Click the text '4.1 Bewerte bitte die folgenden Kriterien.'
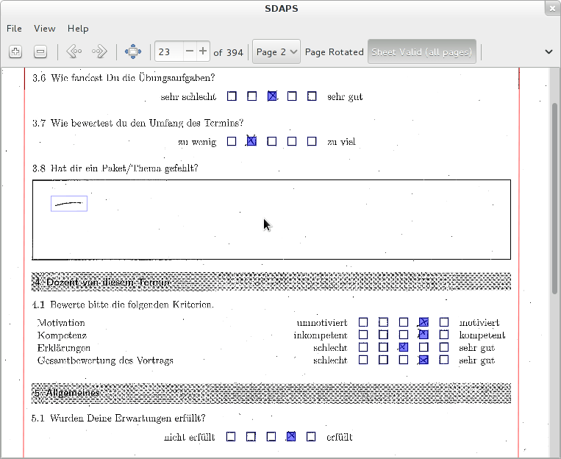561x459 pixels. tap(123, 305)
